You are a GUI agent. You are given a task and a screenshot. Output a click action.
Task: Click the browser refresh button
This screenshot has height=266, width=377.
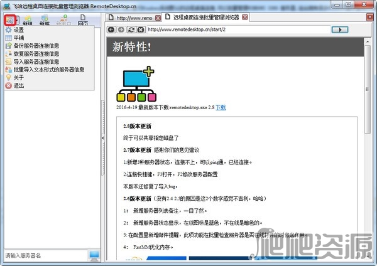pyautogui.click(x=131, y=29)
